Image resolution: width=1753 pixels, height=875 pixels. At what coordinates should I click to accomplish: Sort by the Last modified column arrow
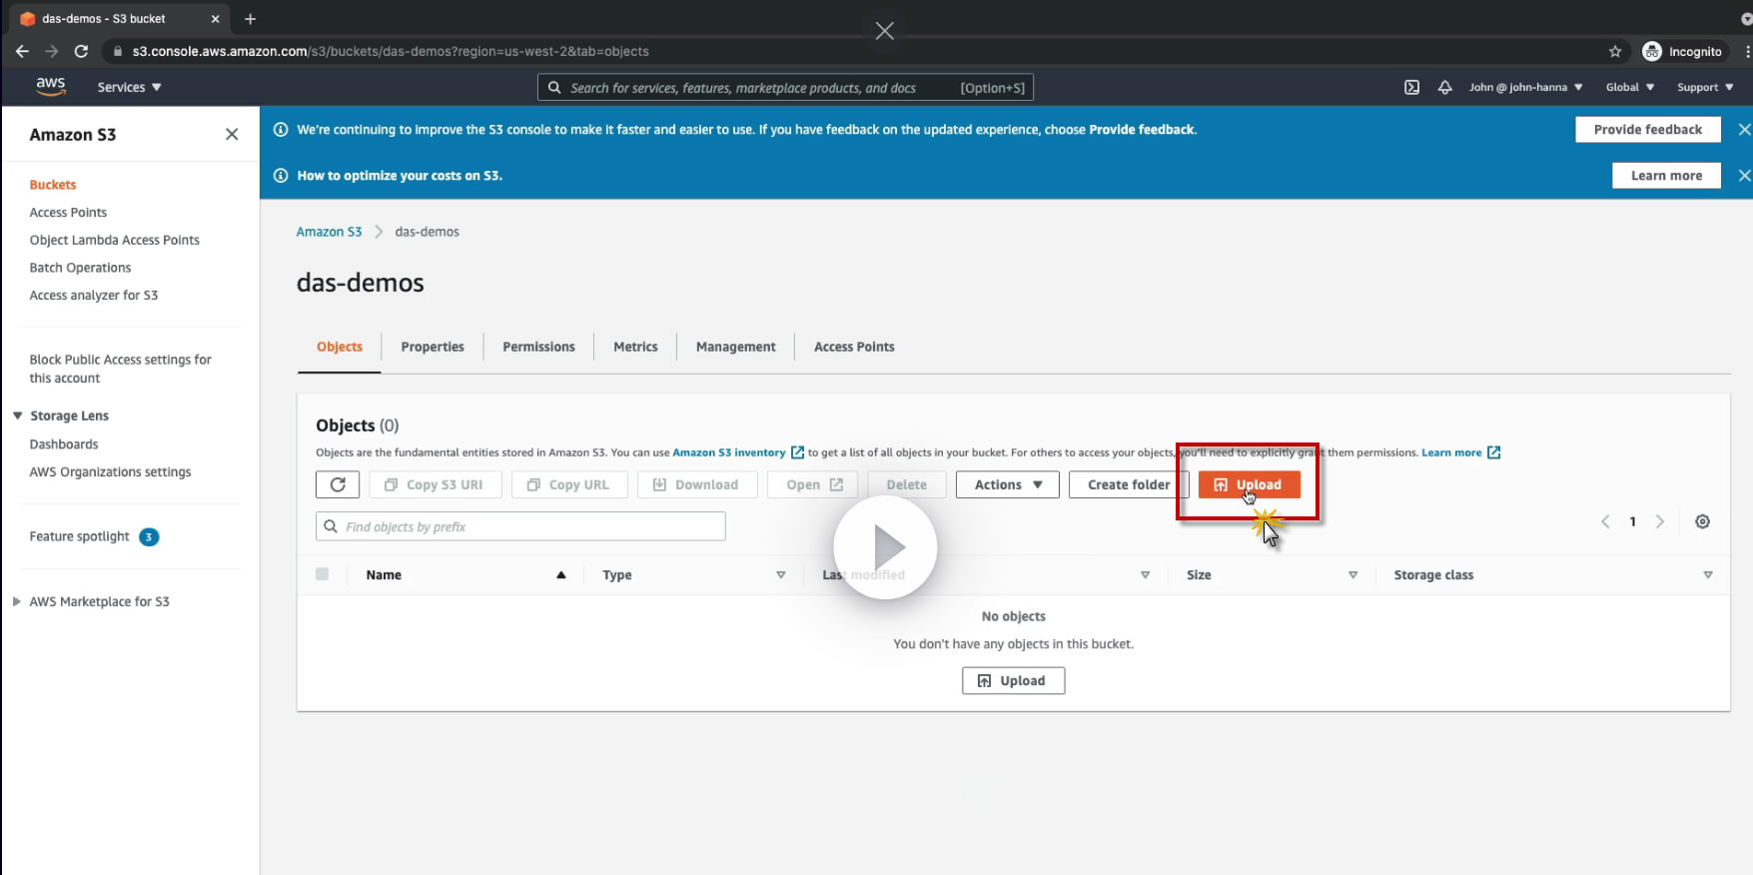point(1145,574)
